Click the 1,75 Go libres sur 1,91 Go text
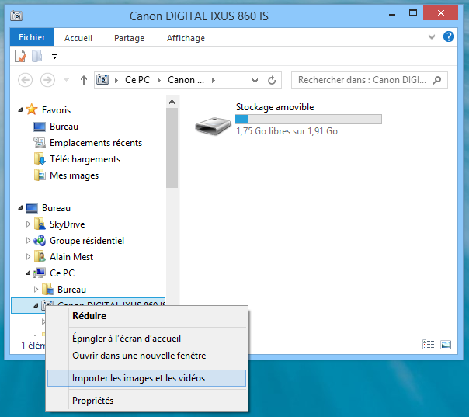Screen dimensions: 469x417 pyautogui.click(x=287, y=131)
